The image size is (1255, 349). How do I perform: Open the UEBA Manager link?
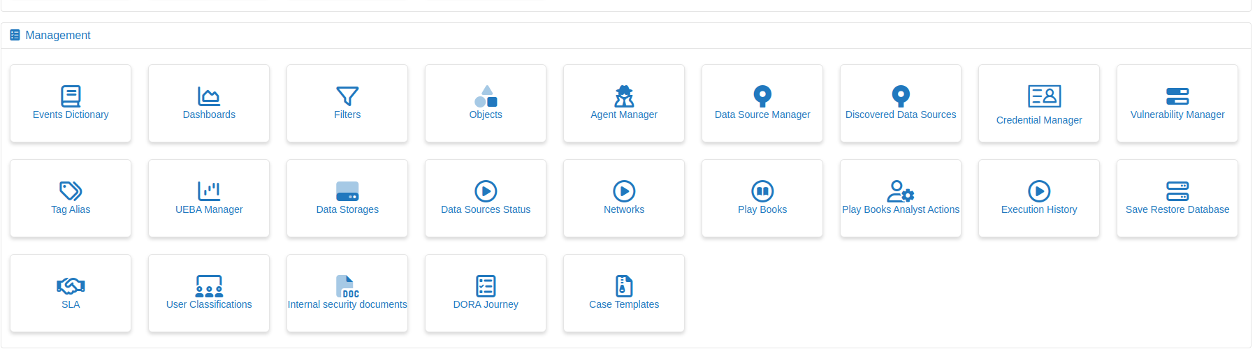point(209,199)
